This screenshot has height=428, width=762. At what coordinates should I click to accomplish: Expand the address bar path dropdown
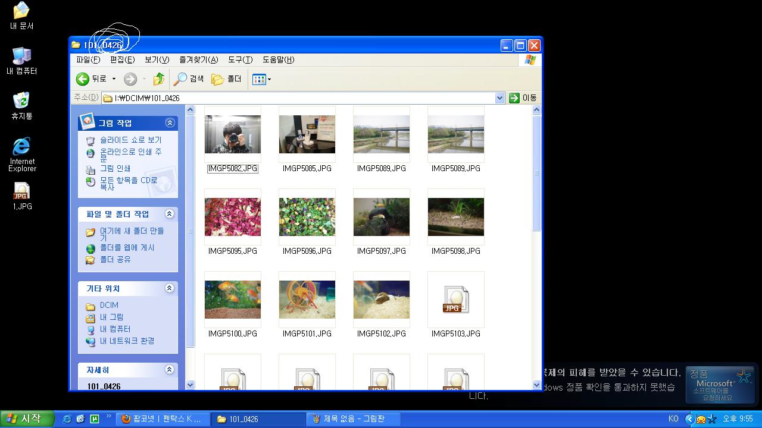click(x=499, y=98)
